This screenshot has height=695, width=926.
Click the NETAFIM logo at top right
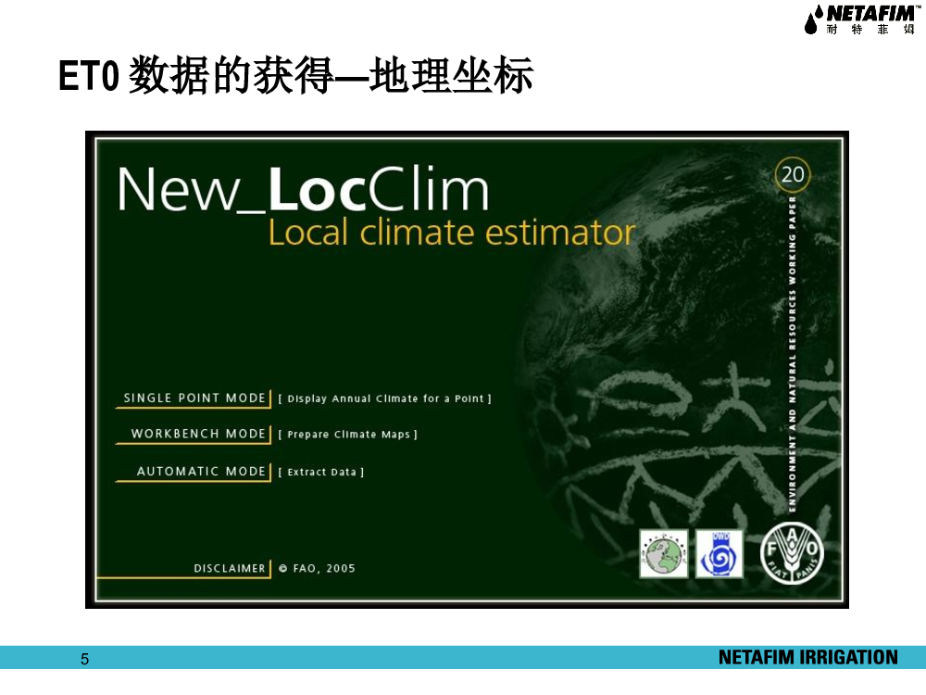click(x=859, y=19)
